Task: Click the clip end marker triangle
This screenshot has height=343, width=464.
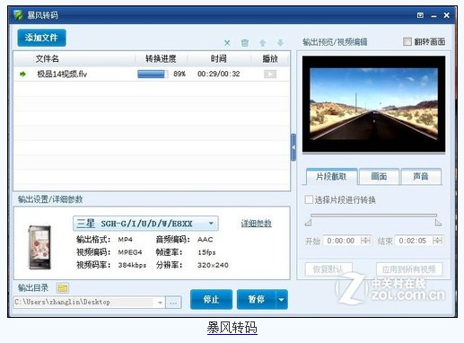Action: (x=438, y=223)
